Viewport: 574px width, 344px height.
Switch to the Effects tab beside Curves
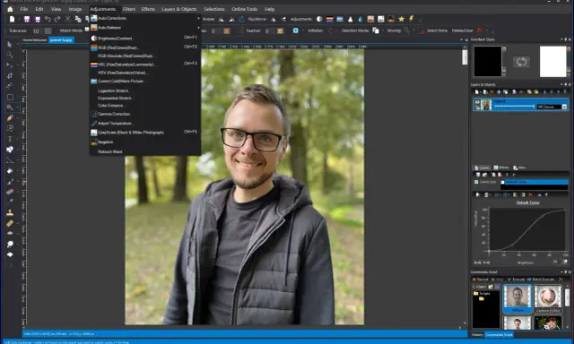point(501,168)
